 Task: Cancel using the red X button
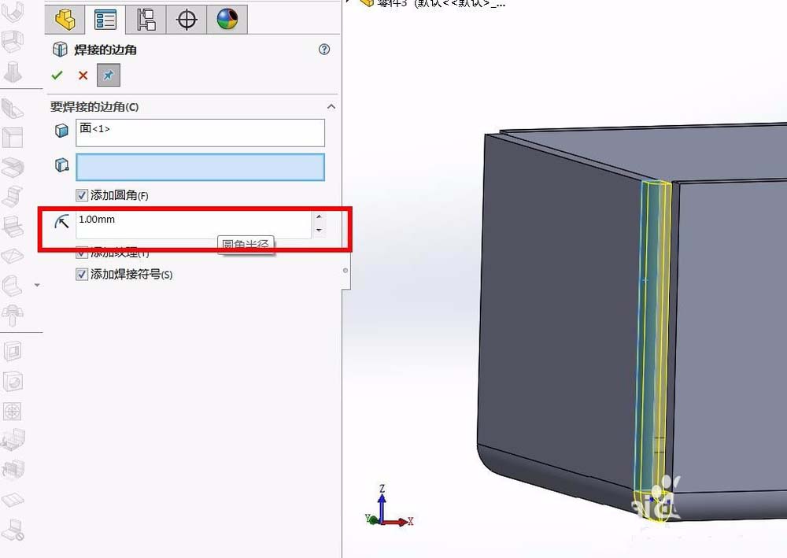pos(83,76)
